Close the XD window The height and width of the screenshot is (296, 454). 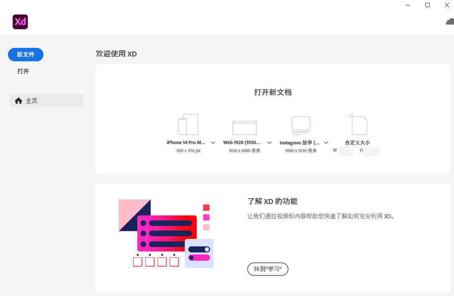[x=447, y=5]
